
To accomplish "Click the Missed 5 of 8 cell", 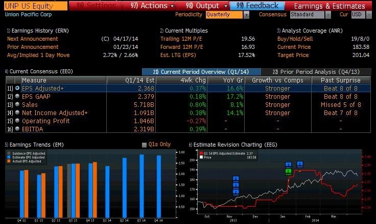I will click(341, 105).
